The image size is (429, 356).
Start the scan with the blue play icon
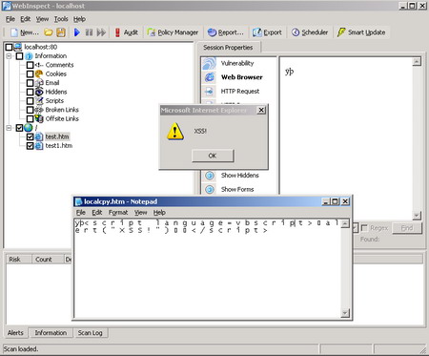point(77,32)
